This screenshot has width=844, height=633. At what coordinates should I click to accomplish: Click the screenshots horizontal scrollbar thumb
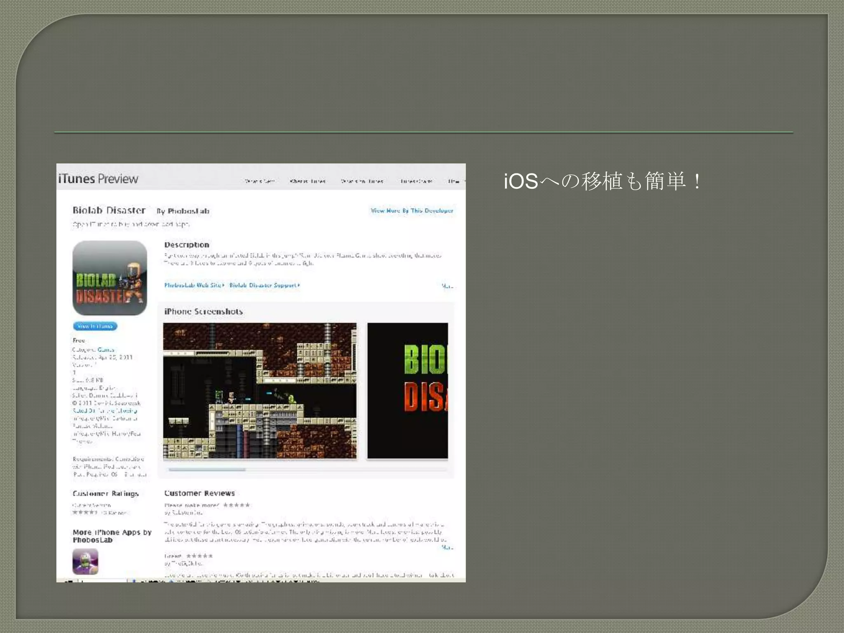(x=207, y=469)
